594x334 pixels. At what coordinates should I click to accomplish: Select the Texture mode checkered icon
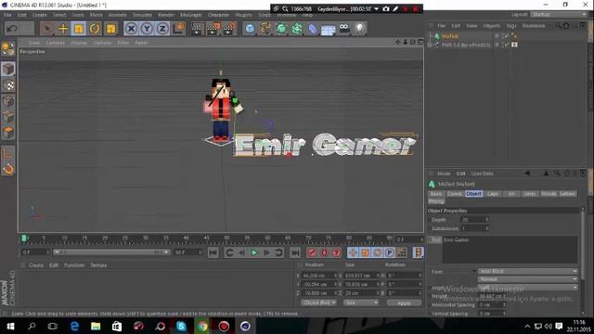click(8, 85)
